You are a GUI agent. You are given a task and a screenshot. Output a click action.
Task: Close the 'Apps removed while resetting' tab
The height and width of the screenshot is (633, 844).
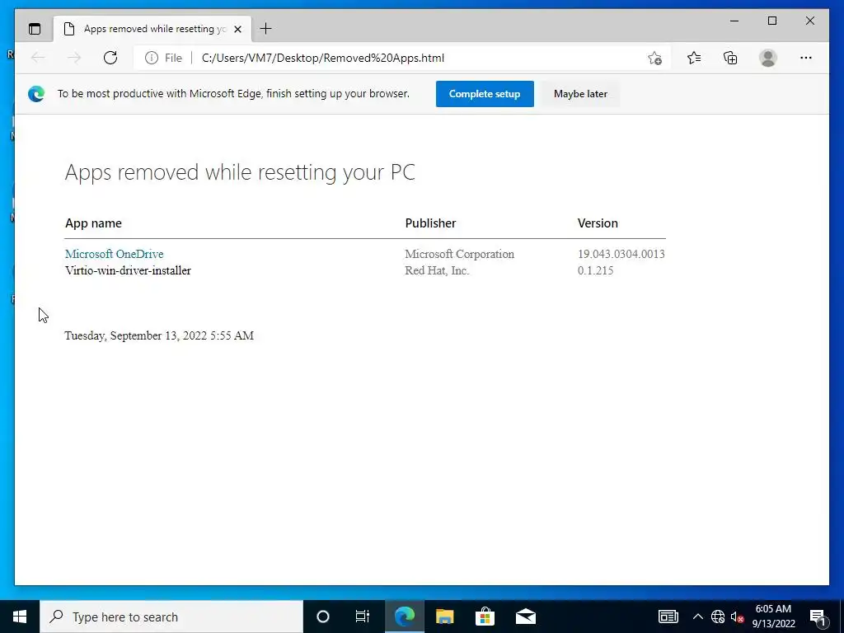click(x=237, y=29)
